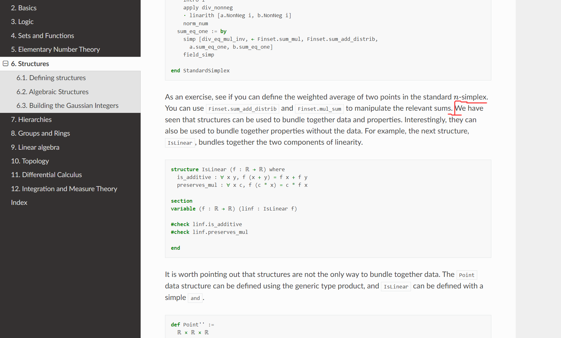The width and height of the screenshot is (561, 338).
Task: Open 8. Groups and Rings chapter
Action: tap(40, 133)
